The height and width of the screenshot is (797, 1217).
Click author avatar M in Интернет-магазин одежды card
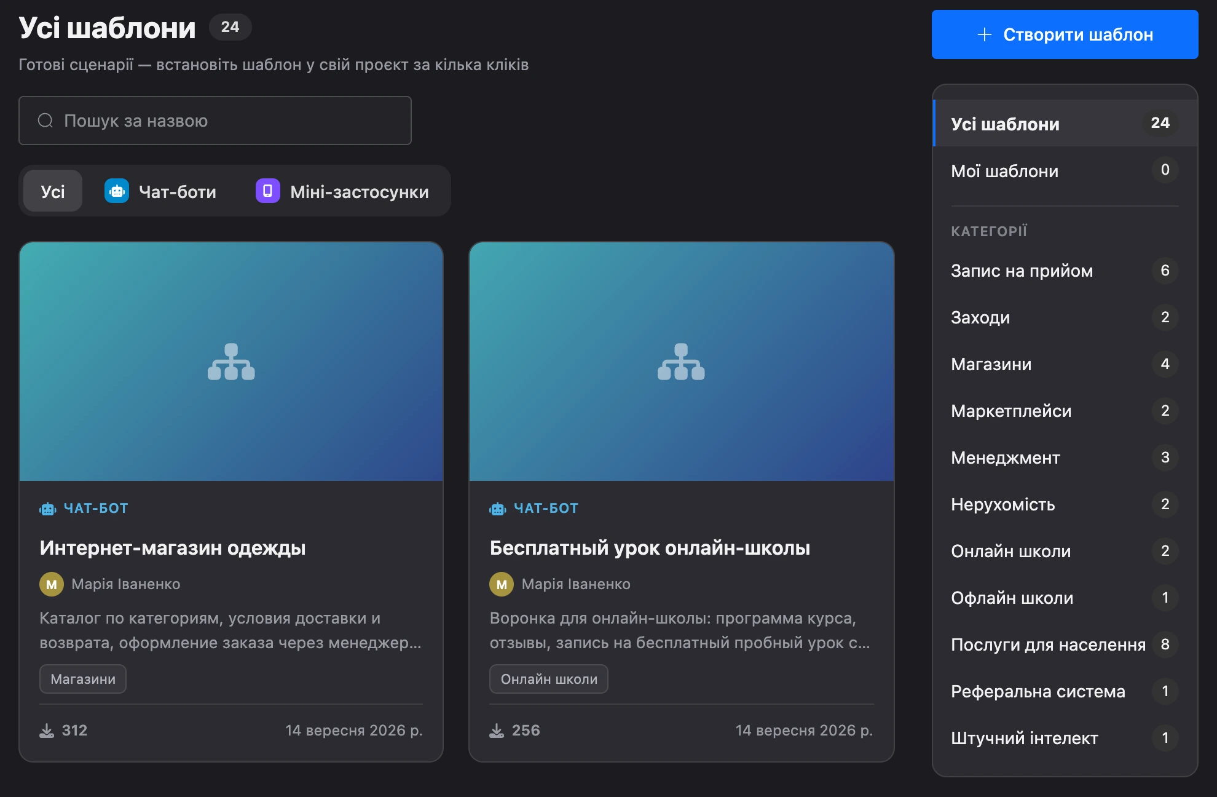pos(52,584)
